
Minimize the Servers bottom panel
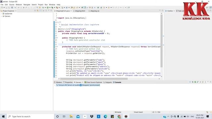pos(208,82)
